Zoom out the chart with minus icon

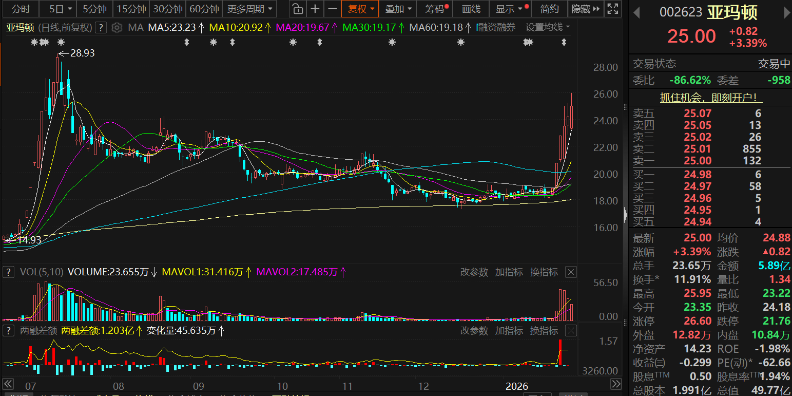pyautogui.click(x=333, y=9)
